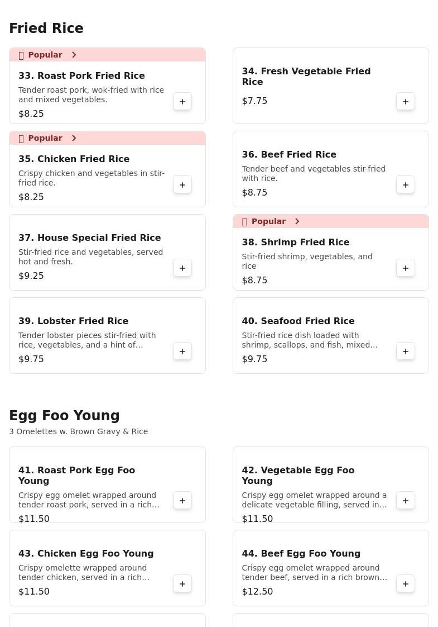Expand Popular chevron above Chicken Fried Rice
This screenshot has width=438, height=627.
click(x=74, y=138)
